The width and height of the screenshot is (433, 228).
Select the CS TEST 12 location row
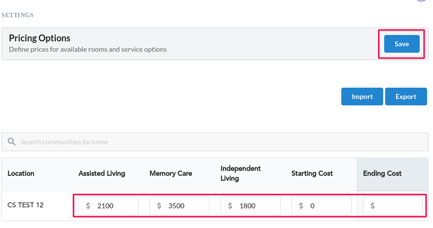[215, 206]
